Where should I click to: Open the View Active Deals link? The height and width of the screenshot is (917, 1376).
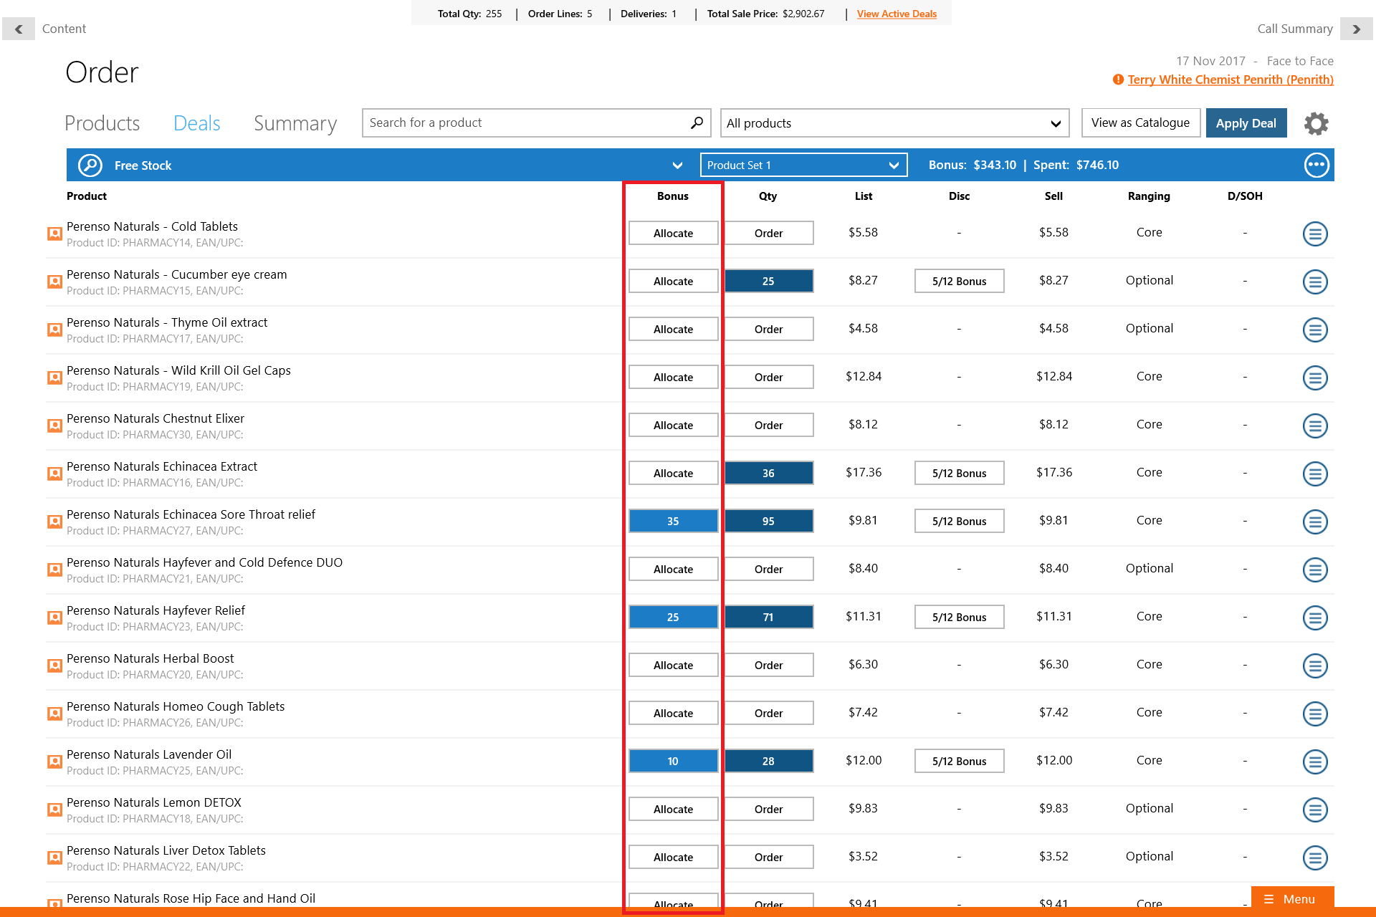(897, 14)
